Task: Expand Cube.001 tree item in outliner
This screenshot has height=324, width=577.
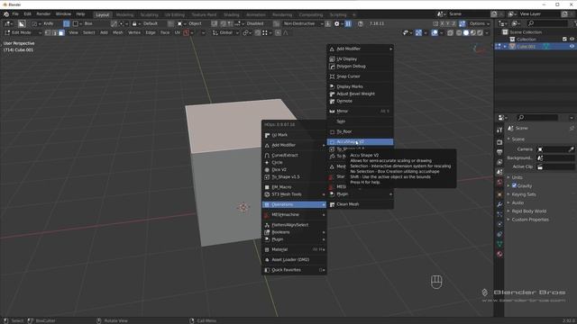Action: coord(505,47)
